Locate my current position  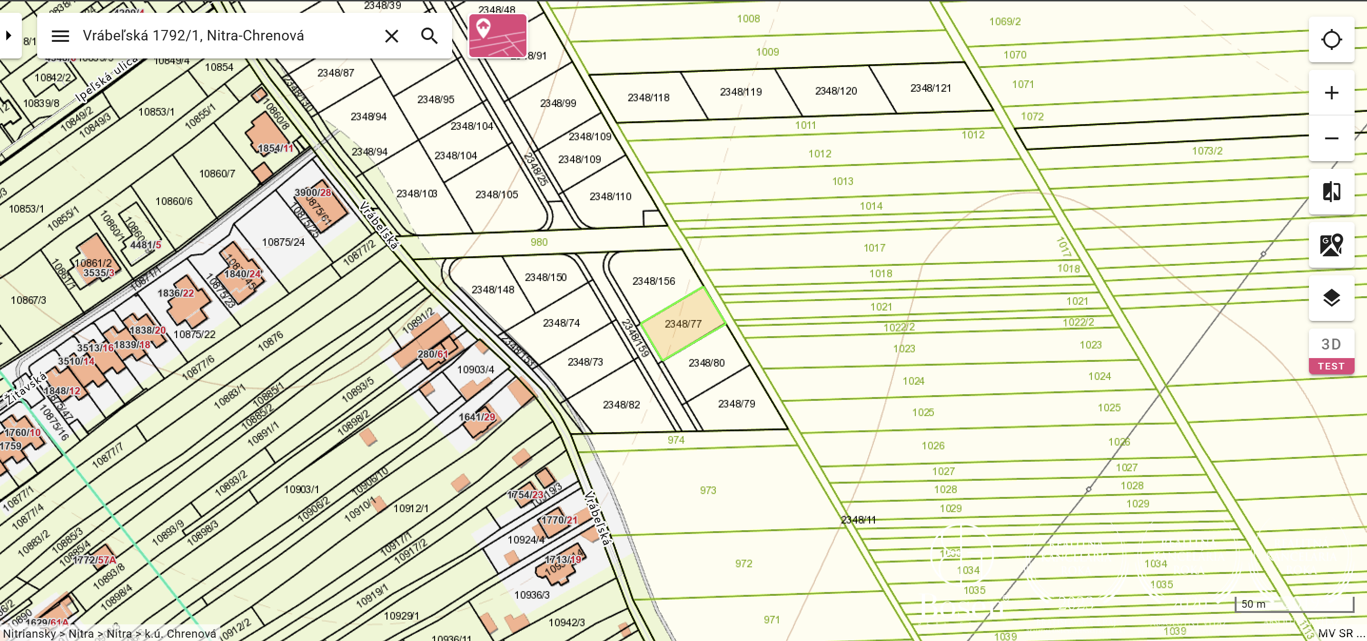1331,40
